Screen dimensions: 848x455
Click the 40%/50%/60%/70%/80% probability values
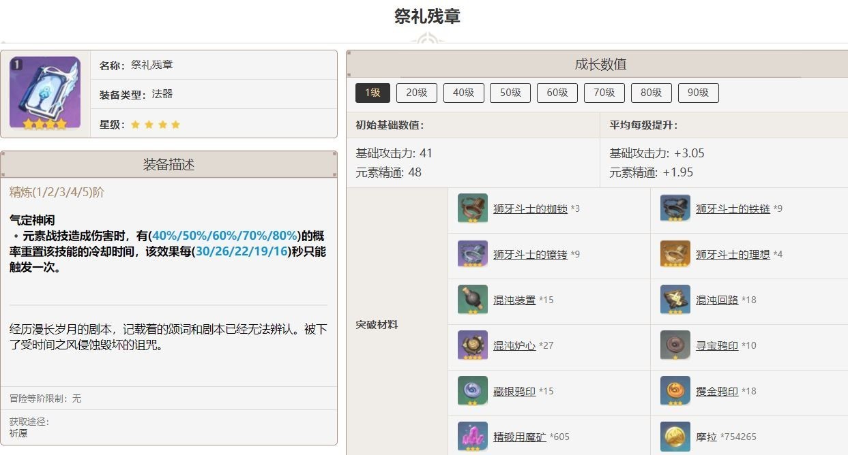[225, 236]
